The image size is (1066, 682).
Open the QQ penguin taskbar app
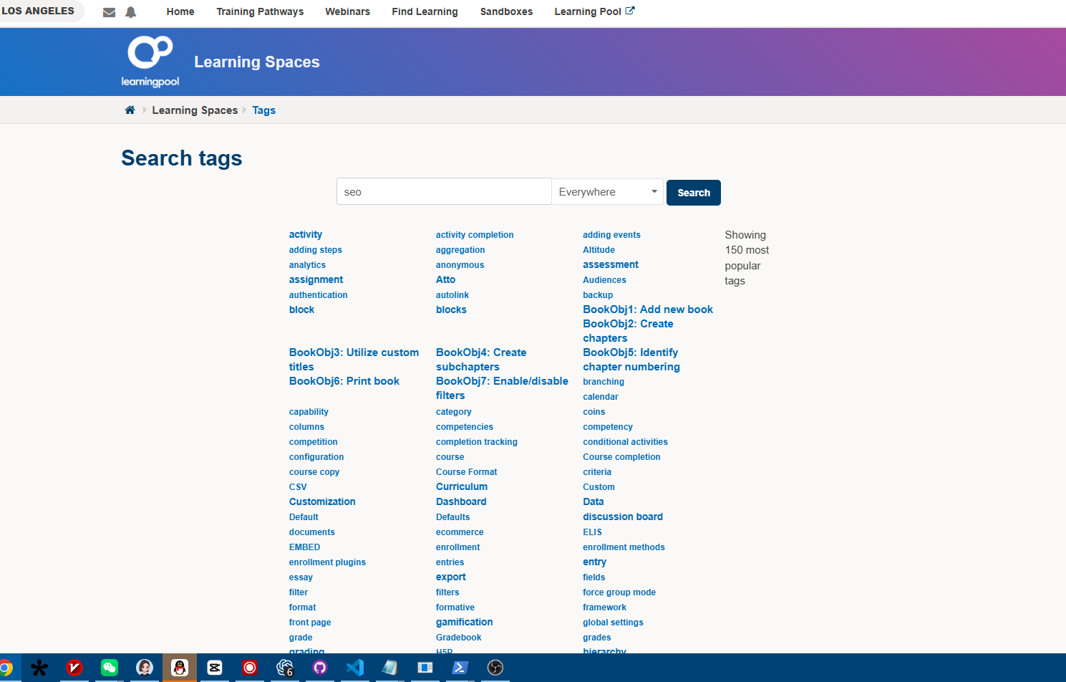(x=180, y=668)
